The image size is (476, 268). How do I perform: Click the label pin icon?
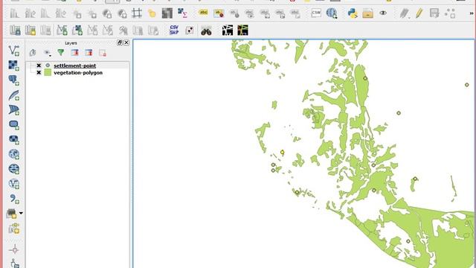tap(219, 13)
